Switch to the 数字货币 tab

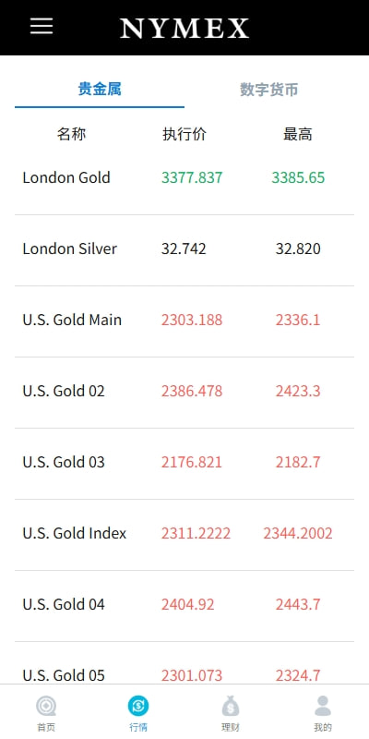(x=269, y=89)
